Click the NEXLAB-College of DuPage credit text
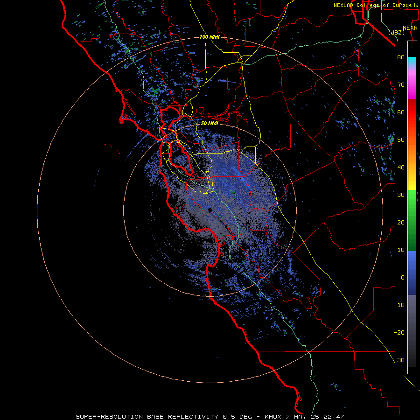 click(374, 5)
